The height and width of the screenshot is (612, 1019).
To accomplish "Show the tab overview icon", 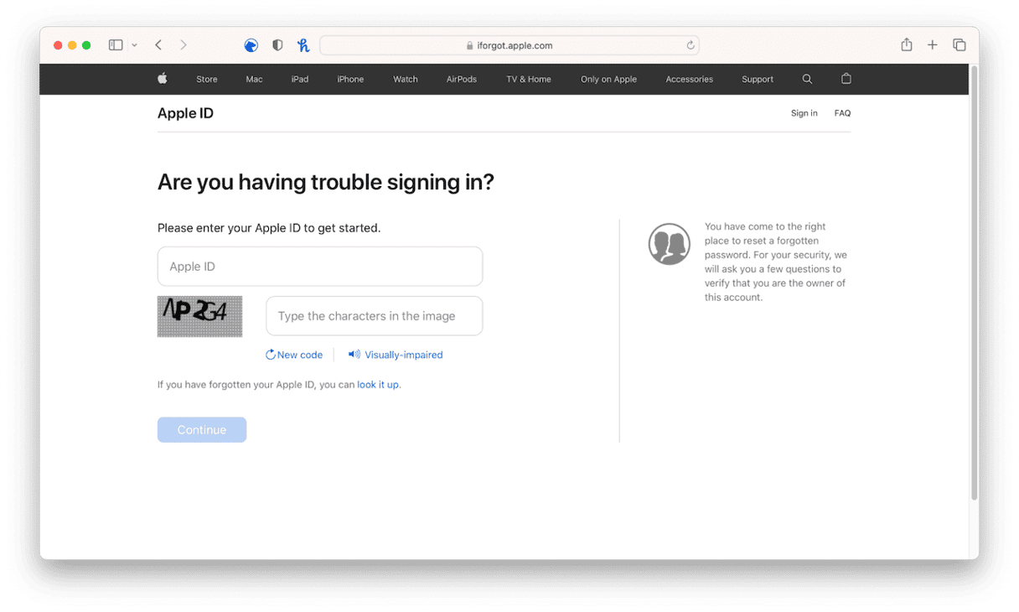I will click(960, 45).
